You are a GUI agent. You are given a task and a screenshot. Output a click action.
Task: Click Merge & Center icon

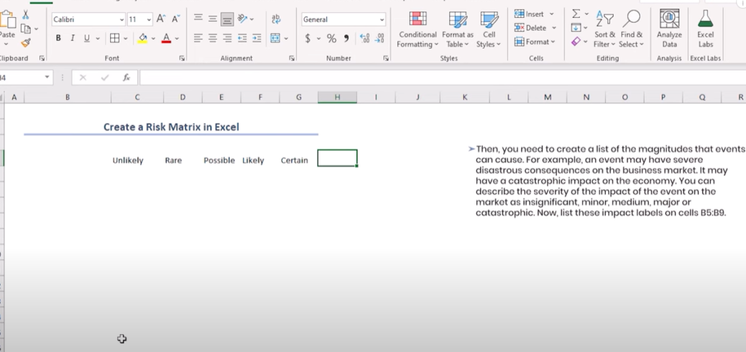click(275, 38)
